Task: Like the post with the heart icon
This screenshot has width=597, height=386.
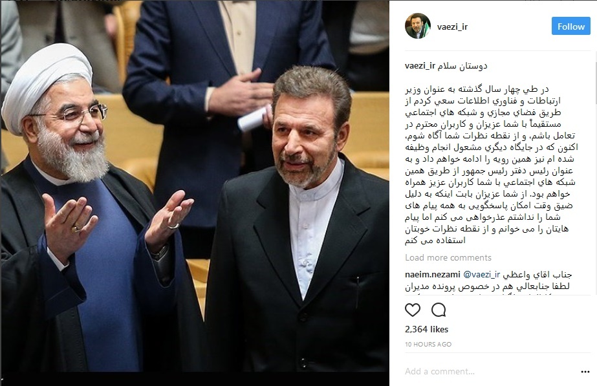Action: coord(413,310)
